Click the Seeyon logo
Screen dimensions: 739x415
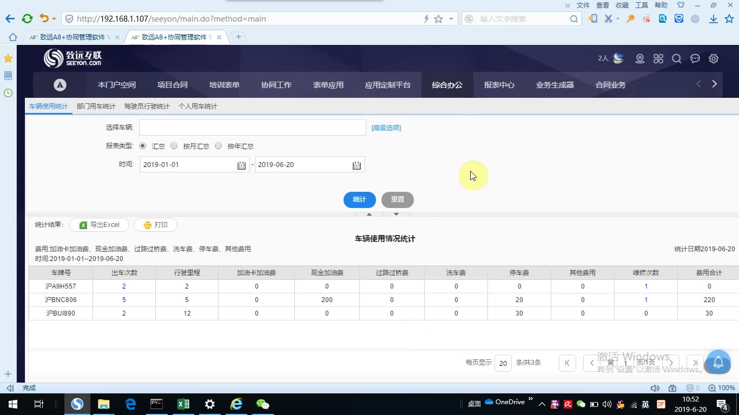[73, 58]
